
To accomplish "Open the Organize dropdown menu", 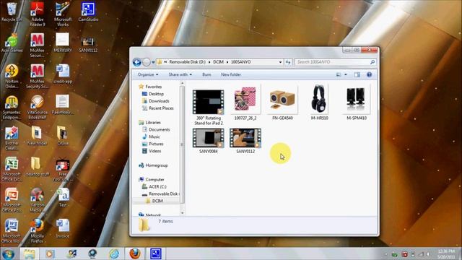I will [148, 75].
